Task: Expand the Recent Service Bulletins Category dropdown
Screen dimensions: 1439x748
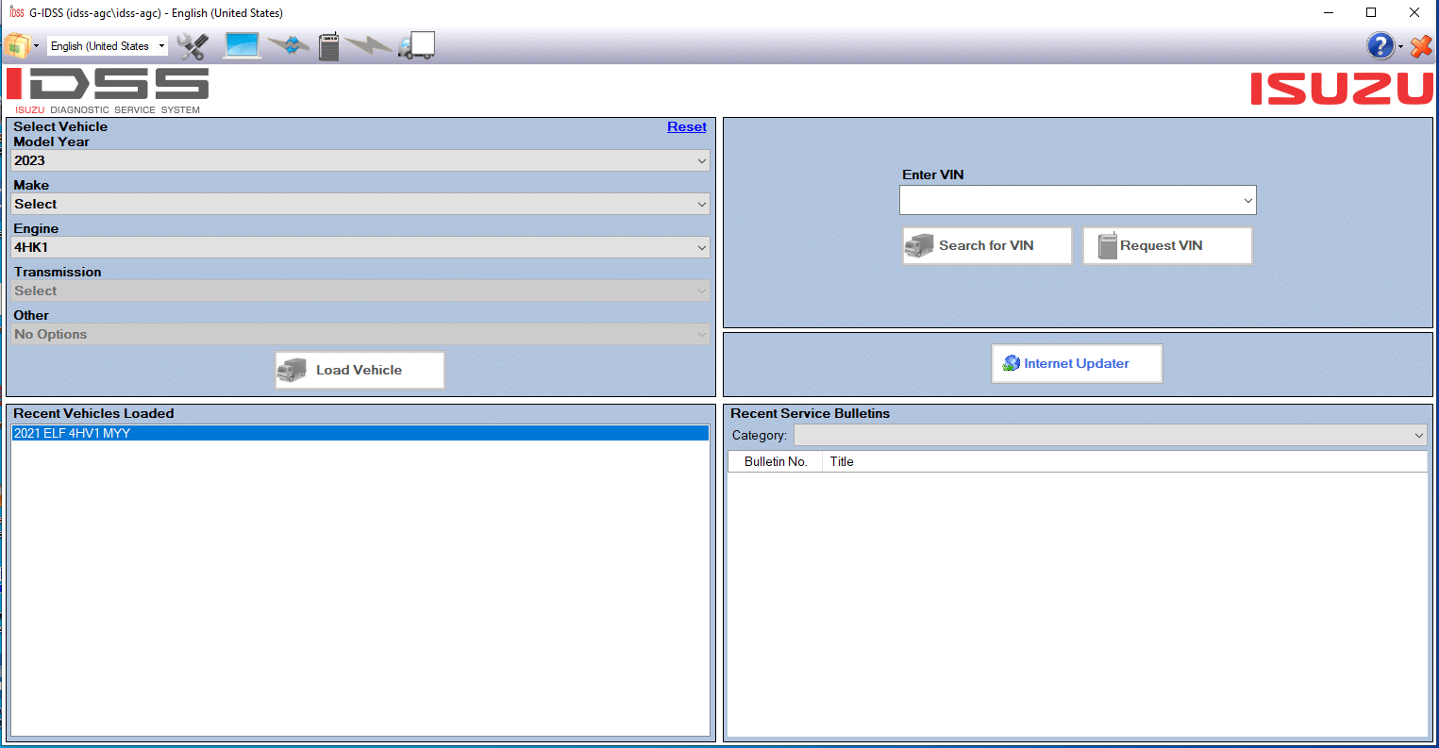Action: pyautogui.click(x=1110, y=436)
